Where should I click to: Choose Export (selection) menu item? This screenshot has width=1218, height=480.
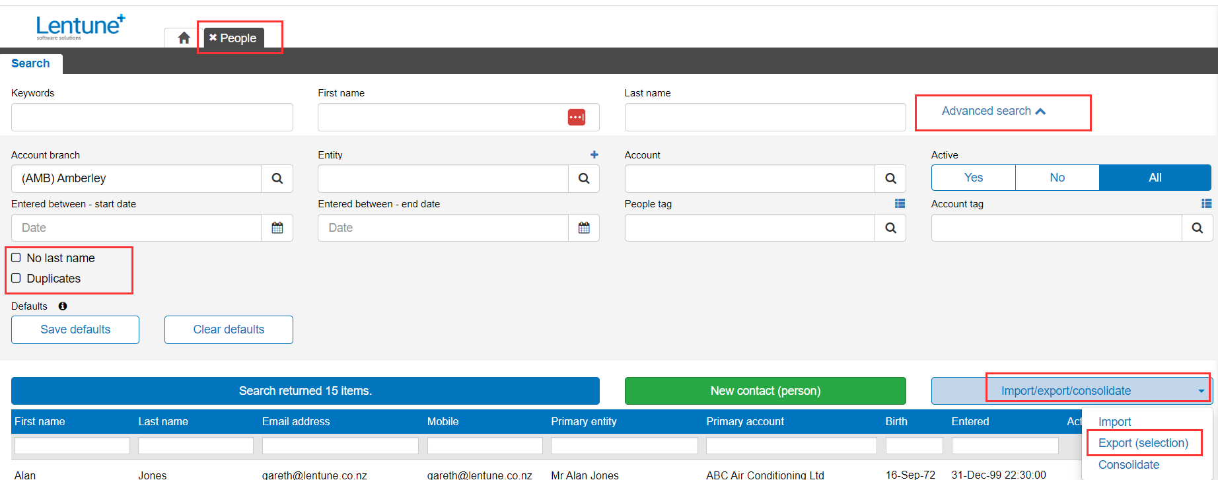(x=1143, y=443)
